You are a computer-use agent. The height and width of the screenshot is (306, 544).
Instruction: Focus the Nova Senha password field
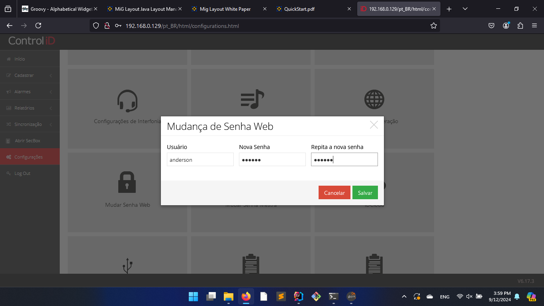272,160
